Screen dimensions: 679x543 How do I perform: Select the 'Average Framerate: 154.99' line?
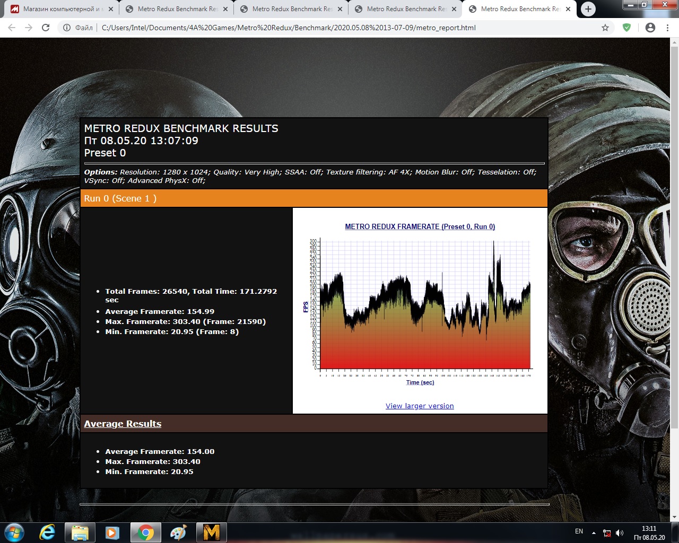160,312
